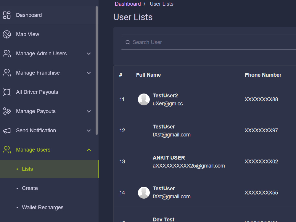Expand the Manage Payouts chevron
The image size is (296, 222).
coord(89,111)
